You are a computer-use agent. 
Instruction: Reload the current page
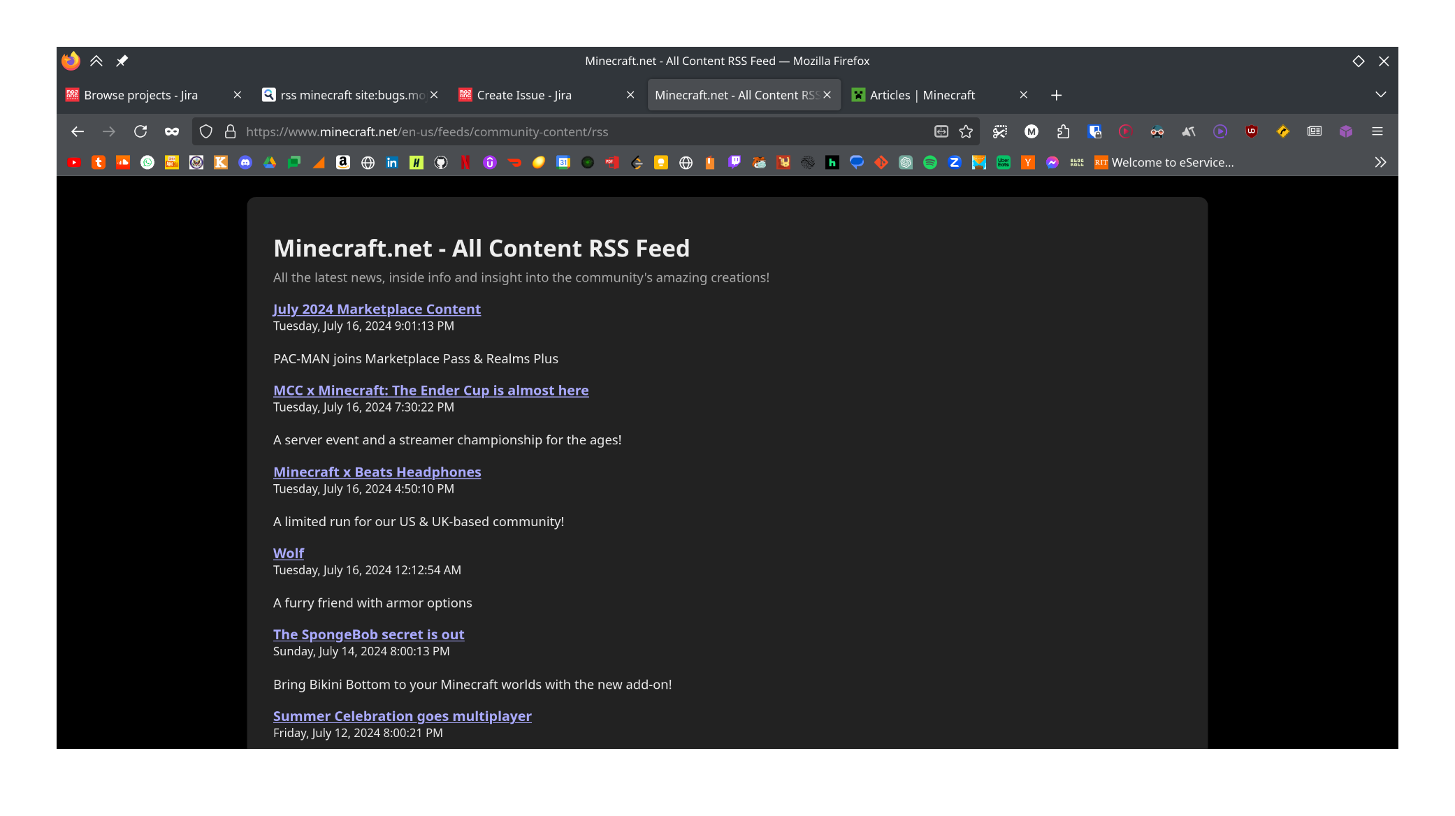pyautogui.click(x=140, y=131)
